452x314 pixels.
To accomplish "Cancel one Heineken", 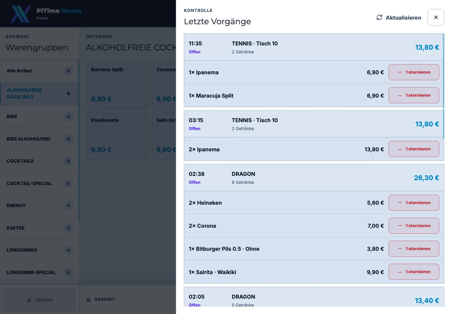I will pos(414,203).
